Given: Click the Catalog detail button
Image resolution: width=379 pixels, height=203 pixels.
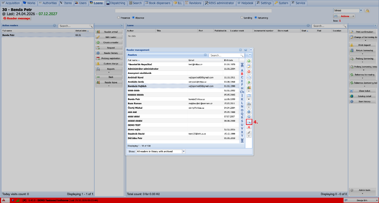Looking at the screenshot, I should (x=363, y=96).
